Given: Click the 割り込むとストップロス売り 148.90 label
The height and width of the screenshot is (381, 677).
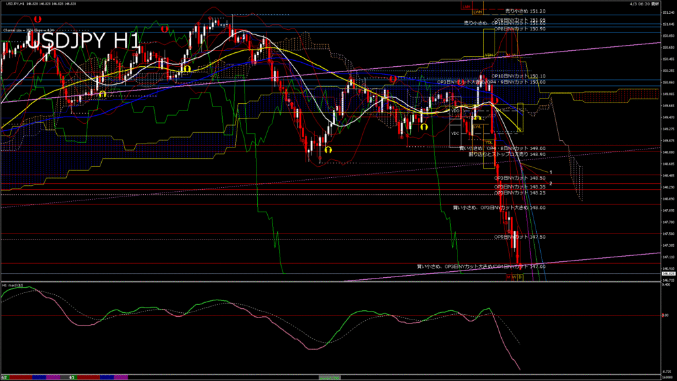Looking at the screenshot, I should pyautogui.click(x=507, y=154).
